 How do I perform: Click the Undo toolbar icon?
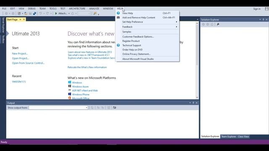40,13
